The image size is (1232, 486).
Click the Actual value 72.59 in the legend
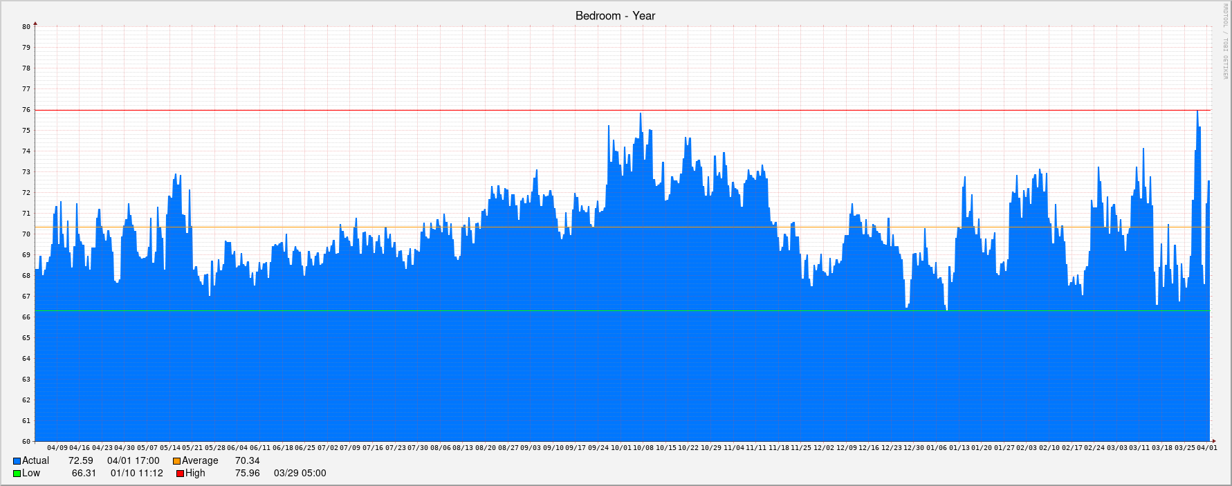tap(80, 461)
